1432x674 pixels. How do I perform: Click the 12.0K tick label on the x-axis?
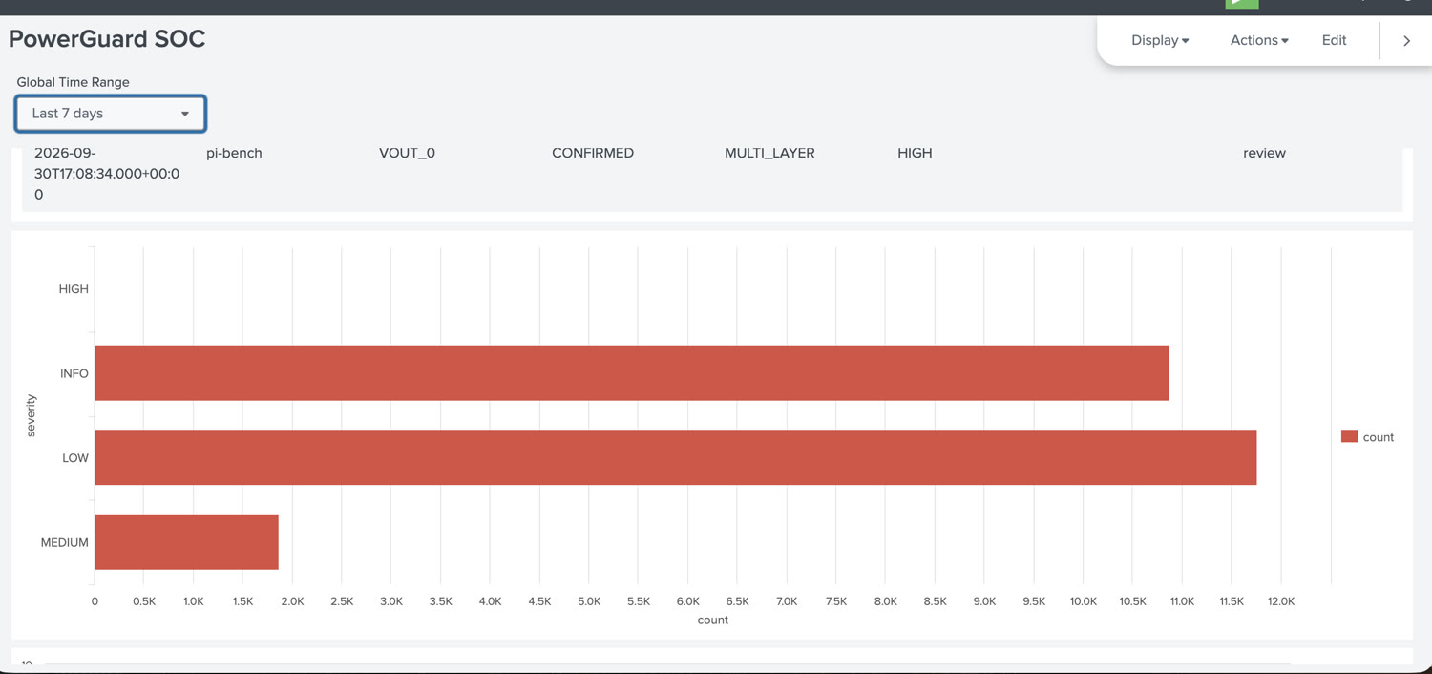pyautogui.click(x=1281, y=601)
